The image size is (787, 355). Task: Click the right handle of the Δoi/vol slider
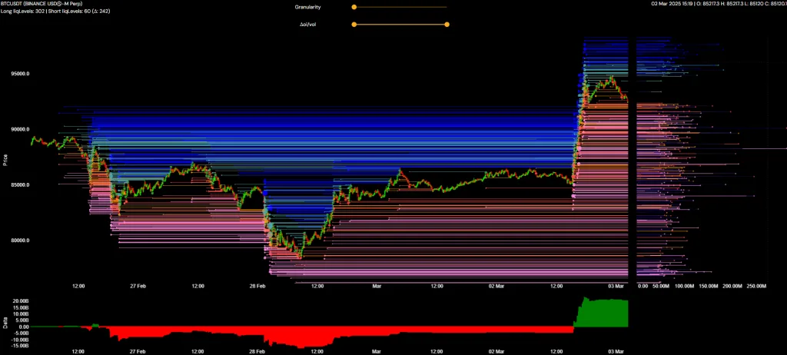point(447,25)
